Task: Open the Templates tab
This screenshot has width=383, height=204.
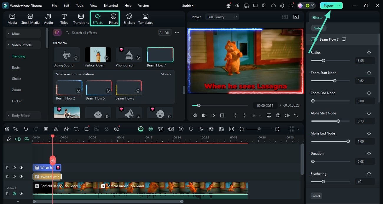Action: [146, 19]
